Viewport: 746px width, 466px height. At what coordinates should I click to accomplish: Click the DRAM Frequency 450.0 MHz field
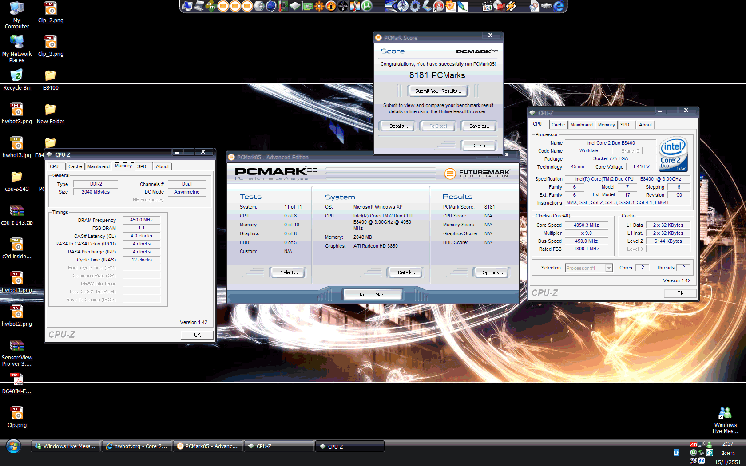tap(141, 220)
